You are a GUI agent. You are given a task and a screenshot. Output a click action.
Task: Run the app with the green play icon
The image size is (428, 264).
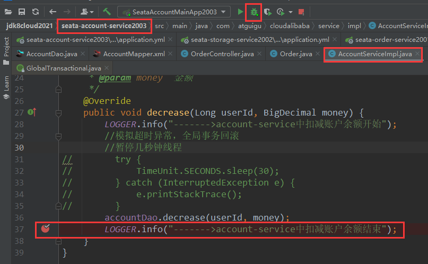240,12
